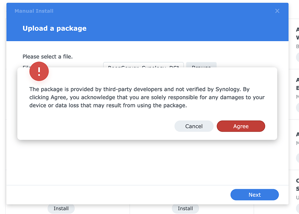Focus the package file path field

coord(143,65)
